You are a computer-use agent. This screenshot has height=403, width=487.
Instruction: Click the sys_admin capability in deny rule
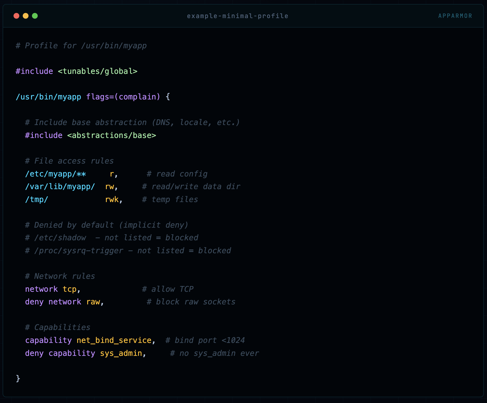(x=121, y=353)
